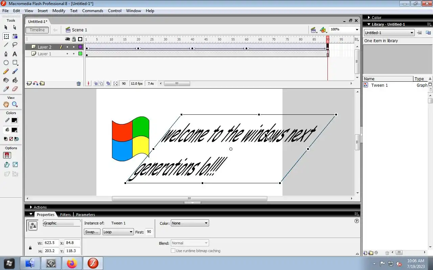Select the Eyedropper tool
Viewport: 433px width, 270px height.
point(6,89)
